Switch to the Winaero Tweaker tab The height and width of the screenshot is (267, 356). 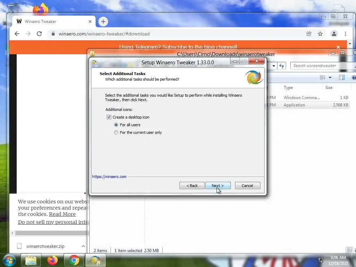[53, 22]
